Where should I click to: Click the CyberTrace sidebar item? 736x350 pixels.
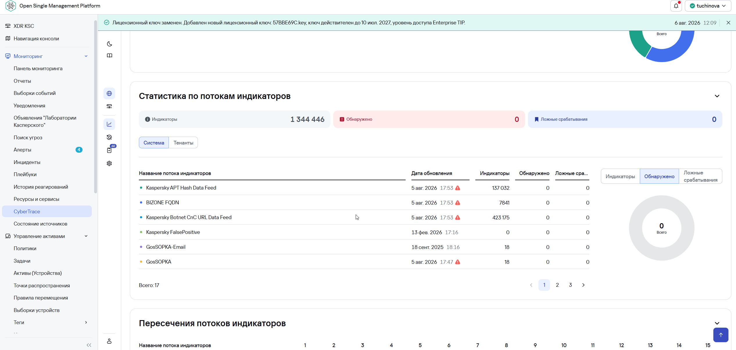[x=47, y=211]
